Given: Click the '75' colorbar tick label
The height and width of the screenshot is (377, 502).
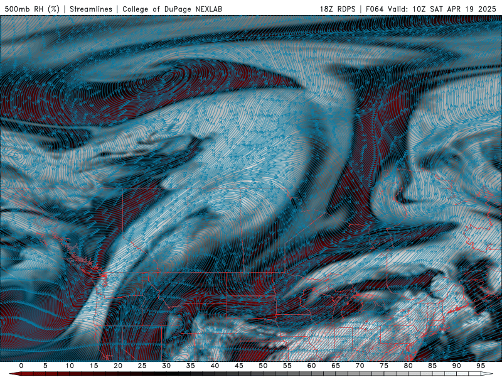Looking at the screenshot, I should point(384,366).
